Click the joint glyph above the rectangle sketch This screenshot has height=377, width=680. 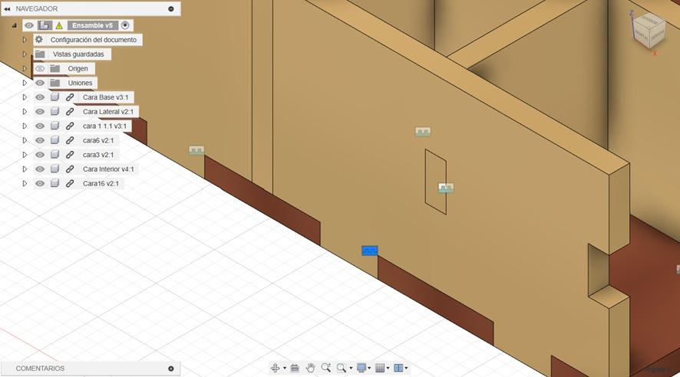[423, 131]
